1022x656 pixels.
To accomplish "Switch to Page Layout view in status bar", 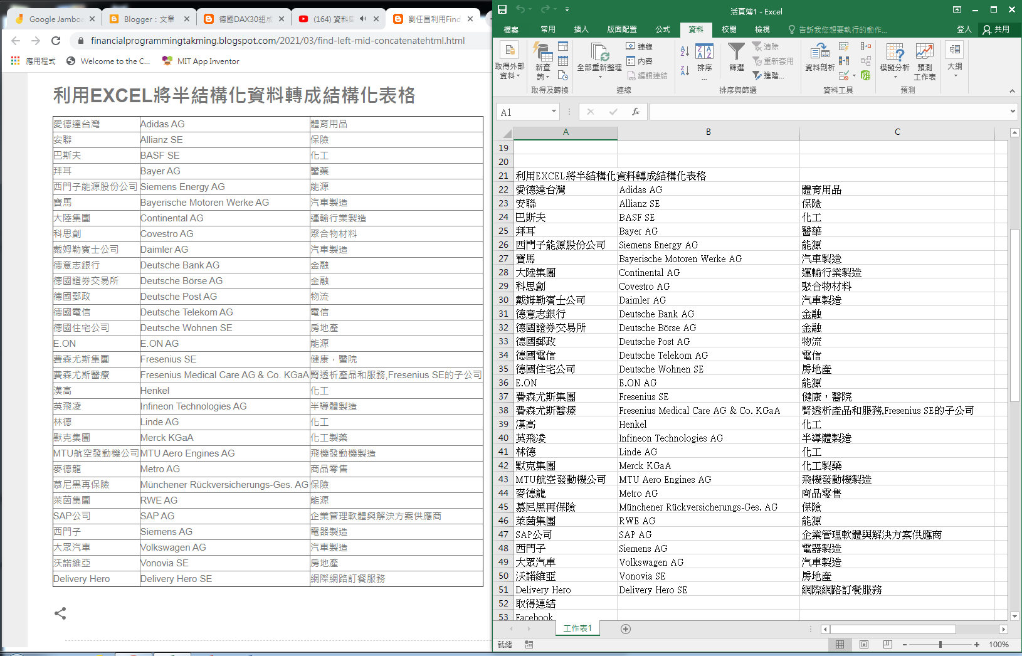I will (864, 645).
